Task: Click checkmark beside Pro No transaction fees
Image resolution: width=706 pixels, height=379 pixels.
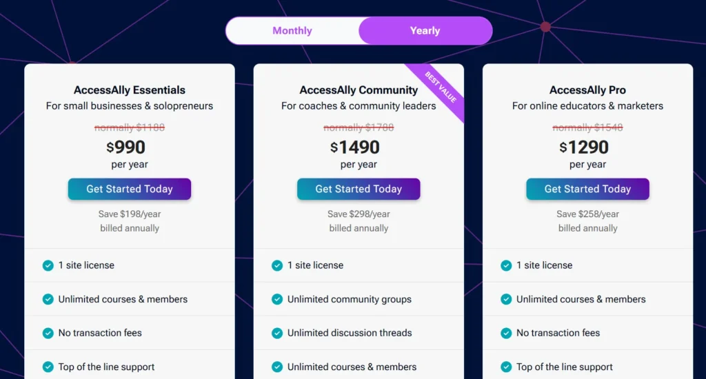Action: coord(506,333)
